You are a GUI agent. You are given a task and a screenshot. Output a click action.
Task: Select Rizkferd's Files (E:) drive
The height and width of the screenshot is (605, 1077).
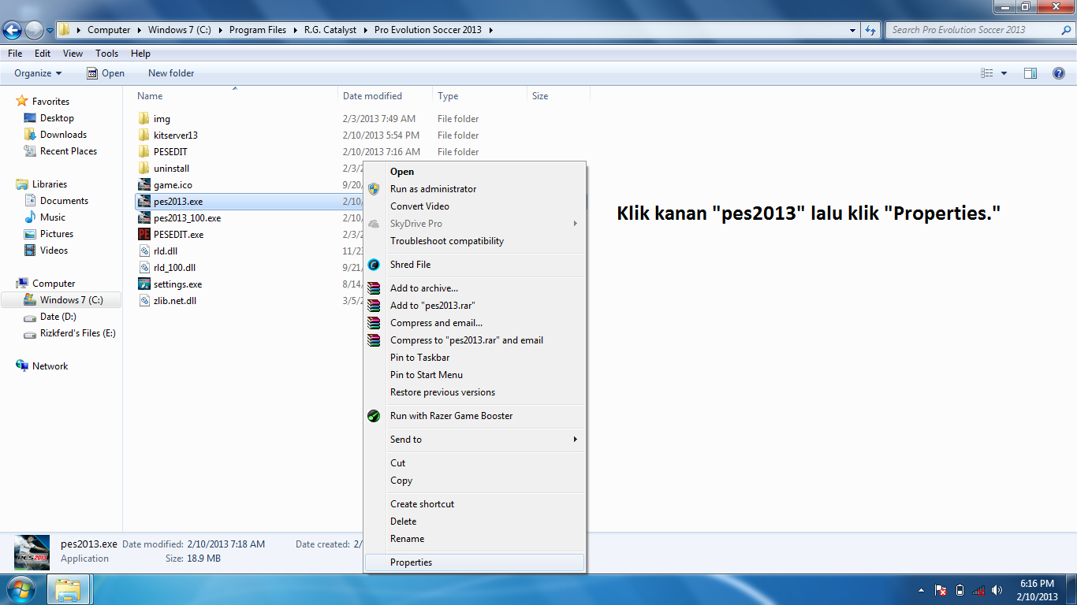tap(78, 333)
